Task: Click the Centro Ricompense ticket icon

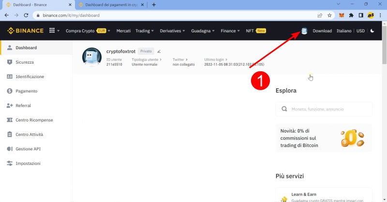Action: click(x=10, y=120)
